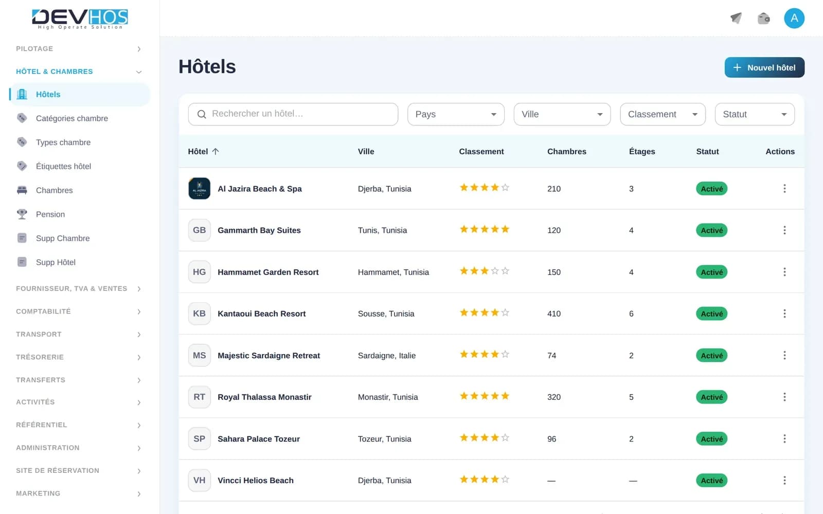Viewport: 823px width, 514px height.
Task: Open actions menu for Majestic Sardaigne Retreat
Action: click(784, 355)
